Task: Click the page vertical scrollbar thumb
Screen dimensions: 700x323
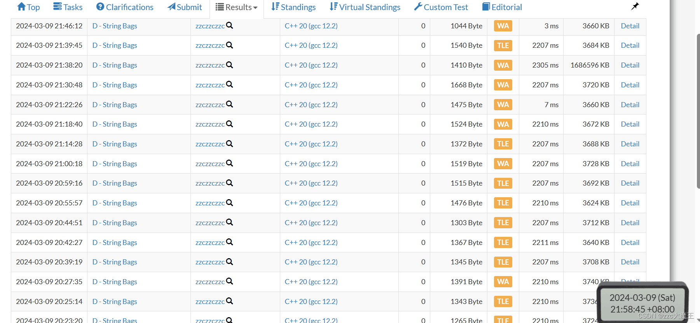Action: pyautogui.click(x=698, y=111)
